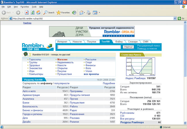
Task: Click the Mail envelope icon
Action: [81, 13]
